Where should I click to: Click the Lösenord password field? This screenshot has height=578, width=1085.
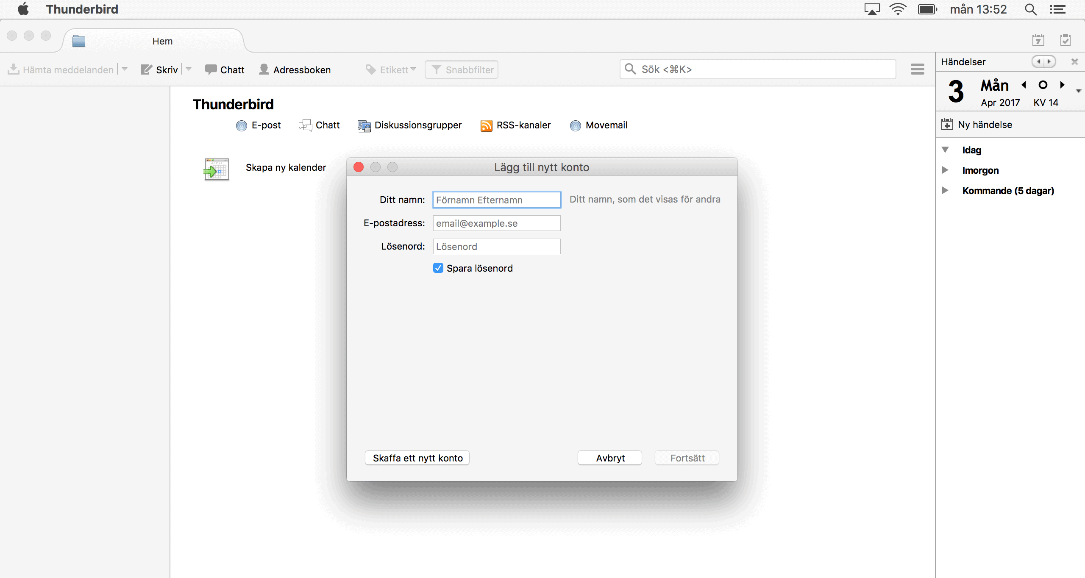[497, 246]
